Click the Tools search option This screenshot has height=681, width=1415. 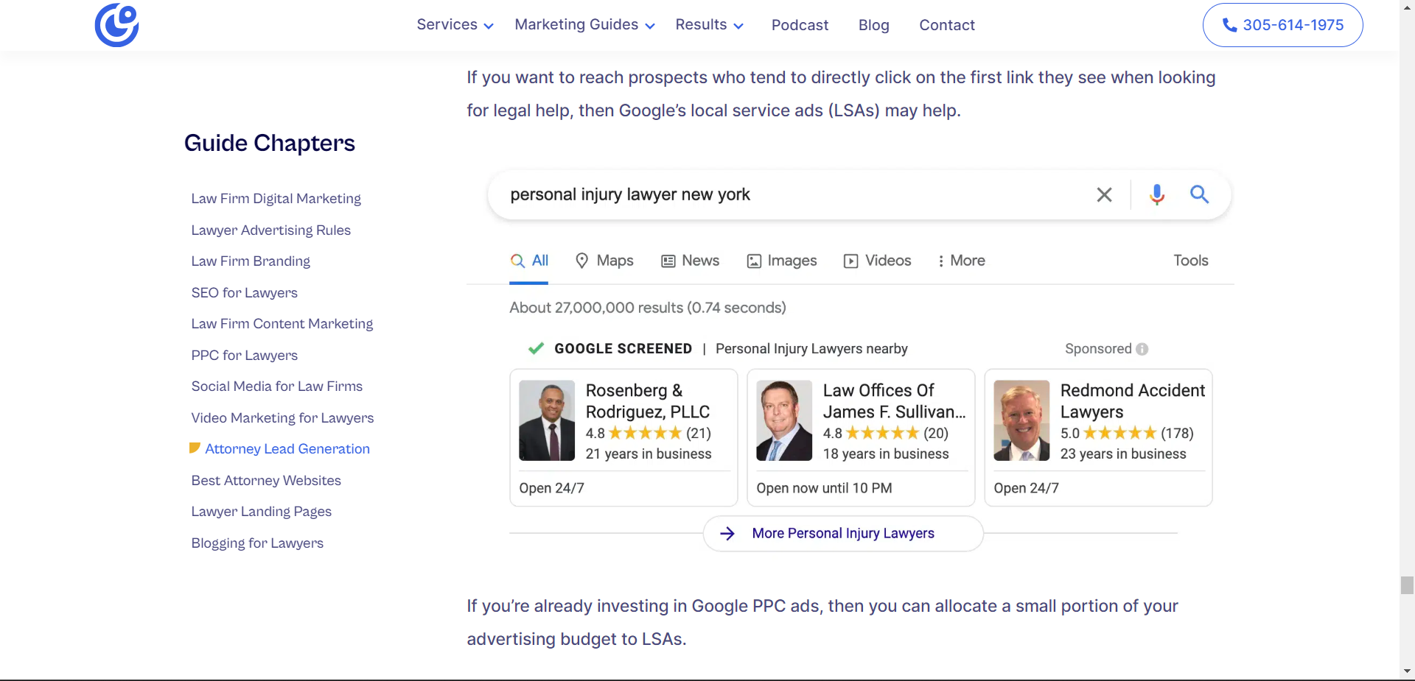[x=1191, y=261]
